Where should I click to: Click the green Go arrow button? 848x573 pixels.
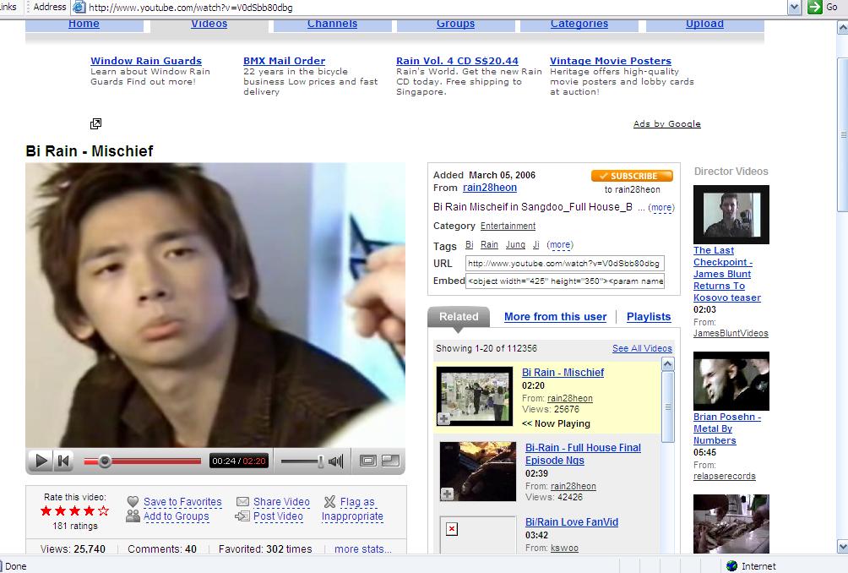click(814, 7)
